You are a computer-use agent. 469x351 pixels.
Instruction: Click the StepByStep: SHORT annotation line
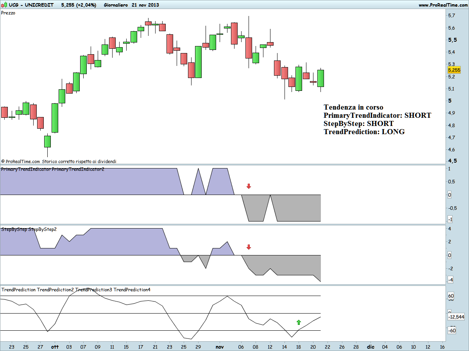(x=358, y=124)
